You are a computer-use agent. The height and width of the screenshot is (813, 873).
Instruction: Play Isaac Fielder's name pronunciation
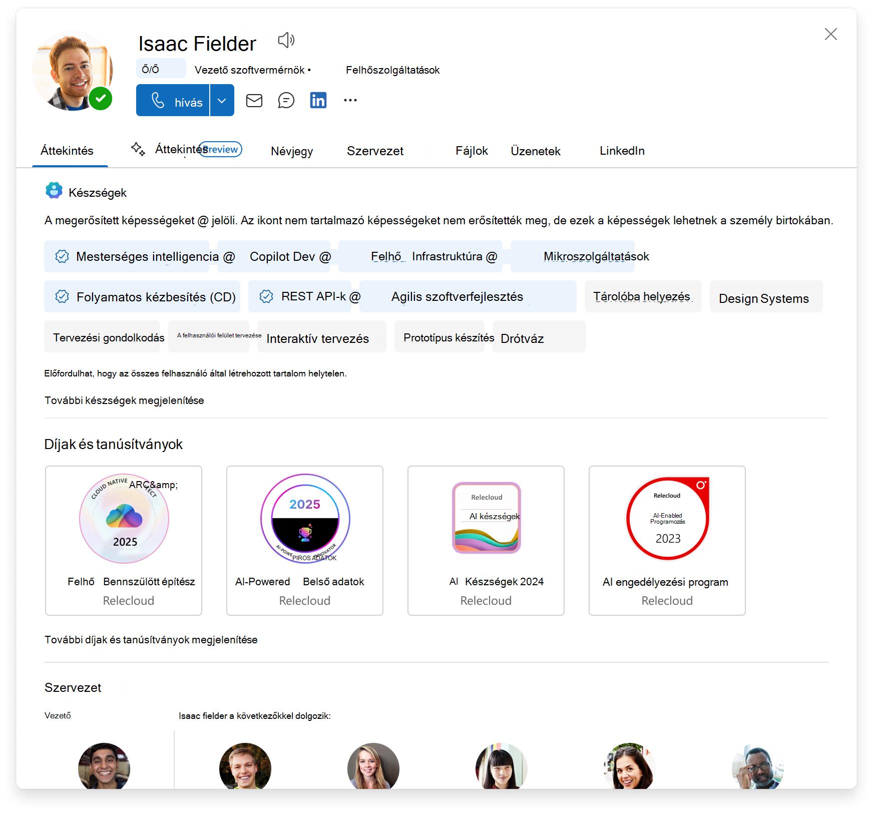[x=286, y=40]
